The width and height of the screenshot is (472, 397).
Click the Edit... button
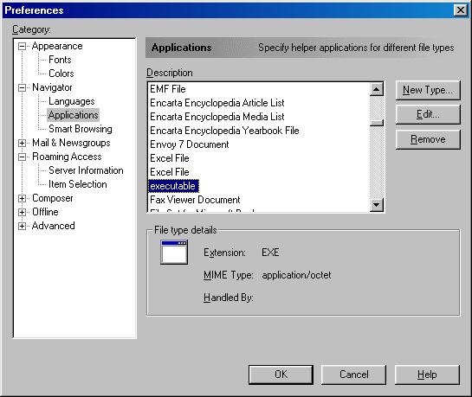pos(428,114)
